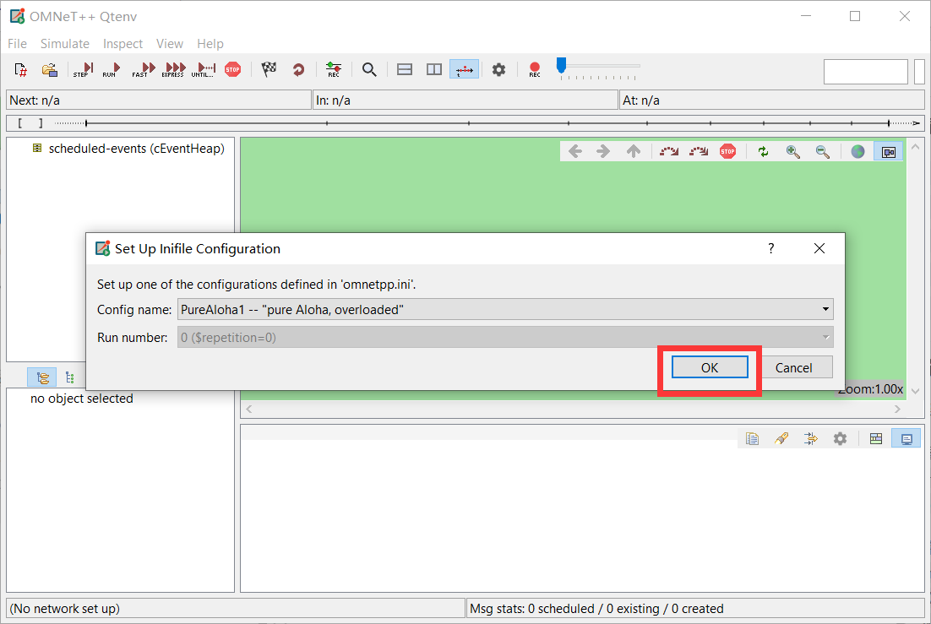Toggle flat tree mode icon in inspector
The width and height of the screenshot is (931, 624).
point(70,377)
